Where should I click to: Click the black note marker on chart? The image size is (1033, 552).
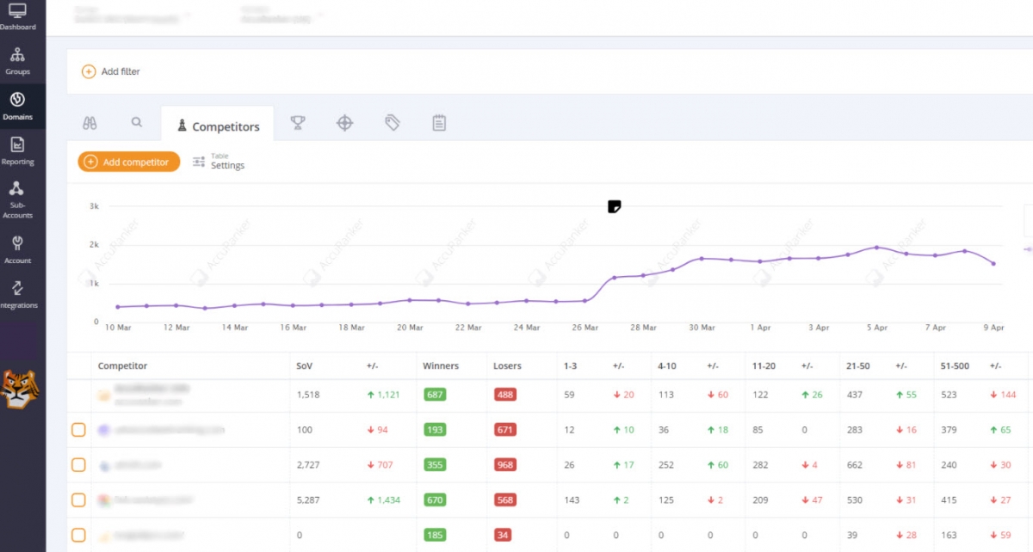pyautogui.click(x=614, y=206)
